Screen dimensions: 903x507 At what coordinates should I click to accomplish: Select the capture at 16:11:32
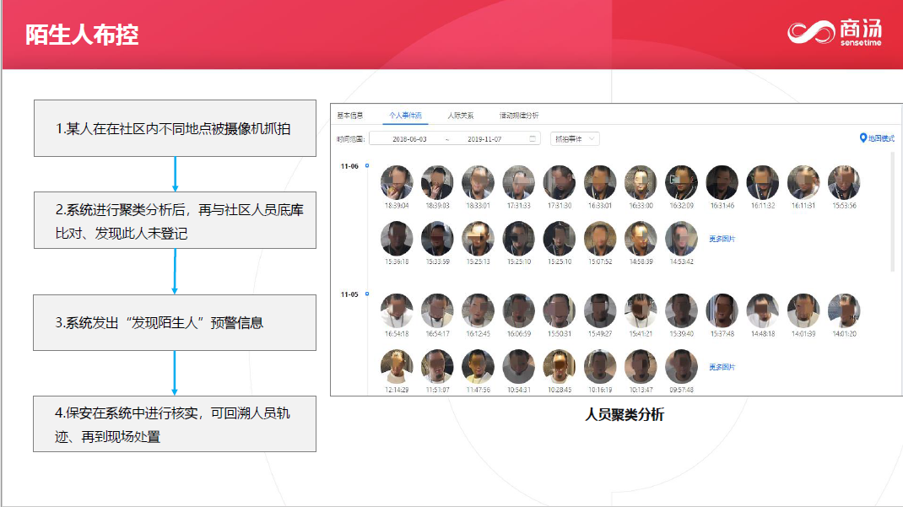[x=762, y=182]
